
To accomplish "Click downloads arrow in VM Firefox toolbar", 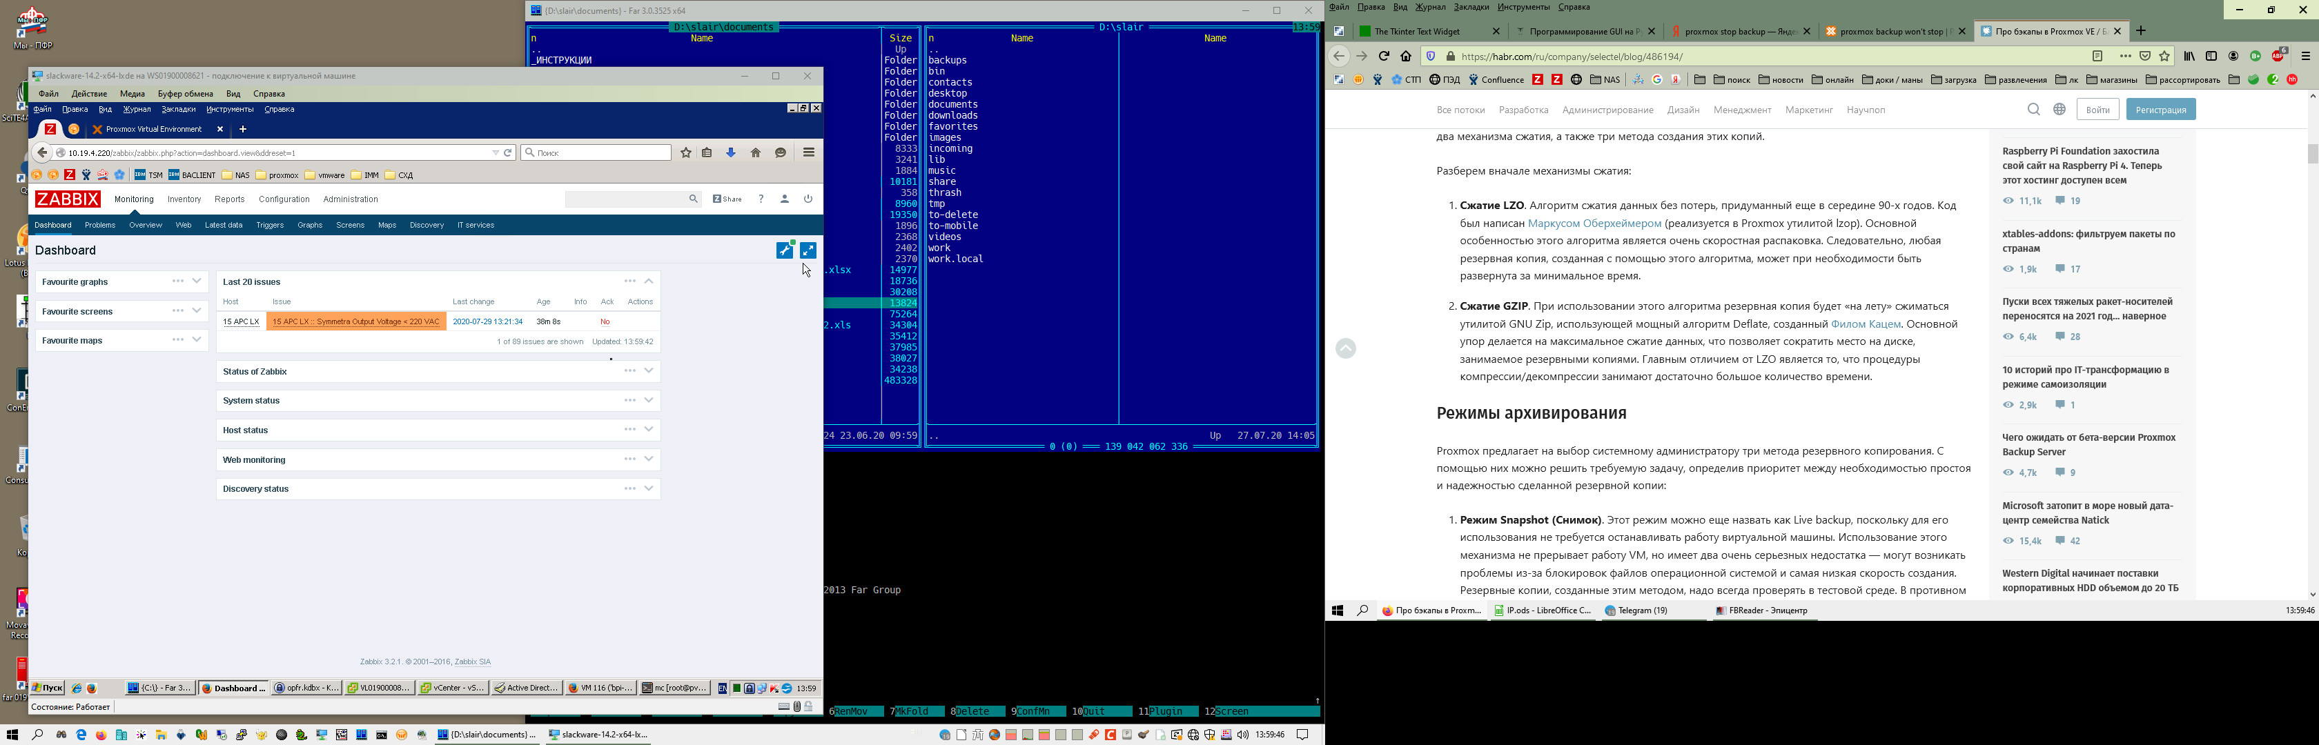I will click(x=731, y=153).
